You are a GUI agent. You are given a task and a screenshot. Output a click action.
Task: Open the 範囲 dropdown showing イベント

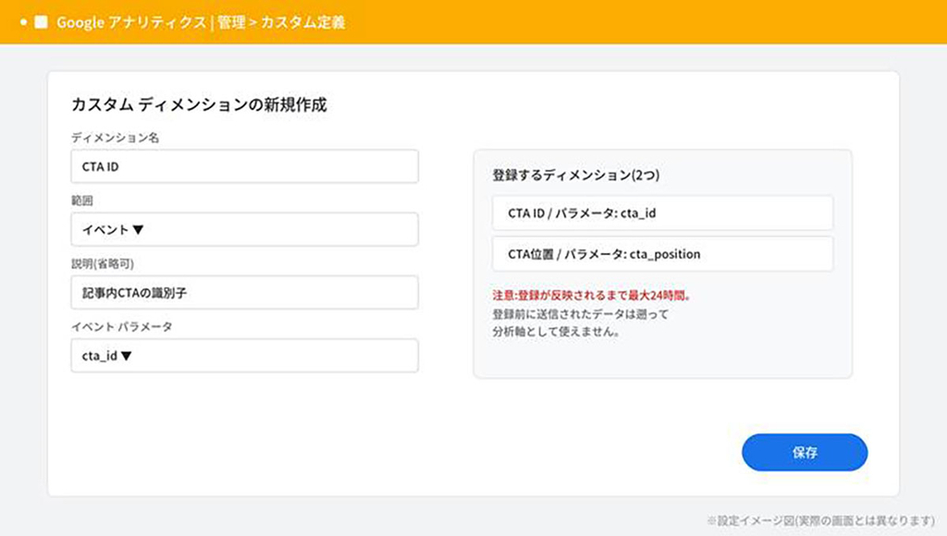click(x=244, y=229)
